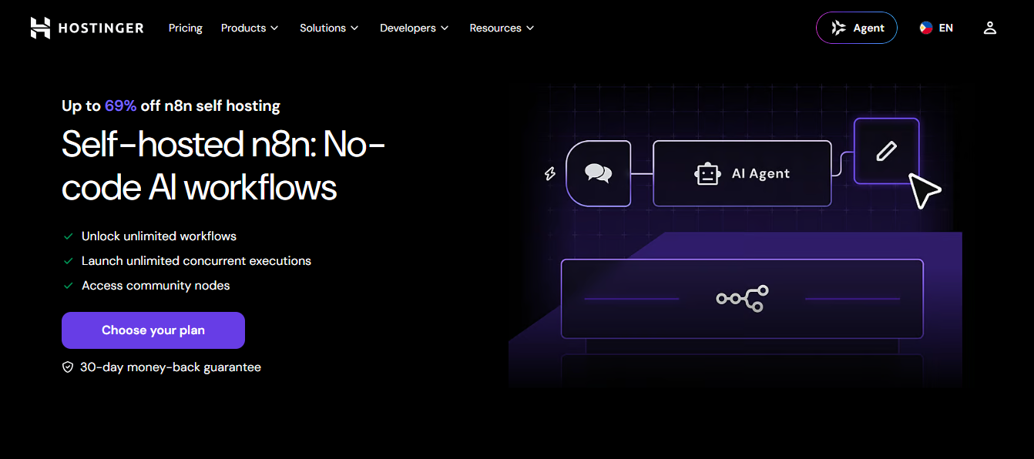Click the lightning bolt trigger icon

tap(550, 174)
